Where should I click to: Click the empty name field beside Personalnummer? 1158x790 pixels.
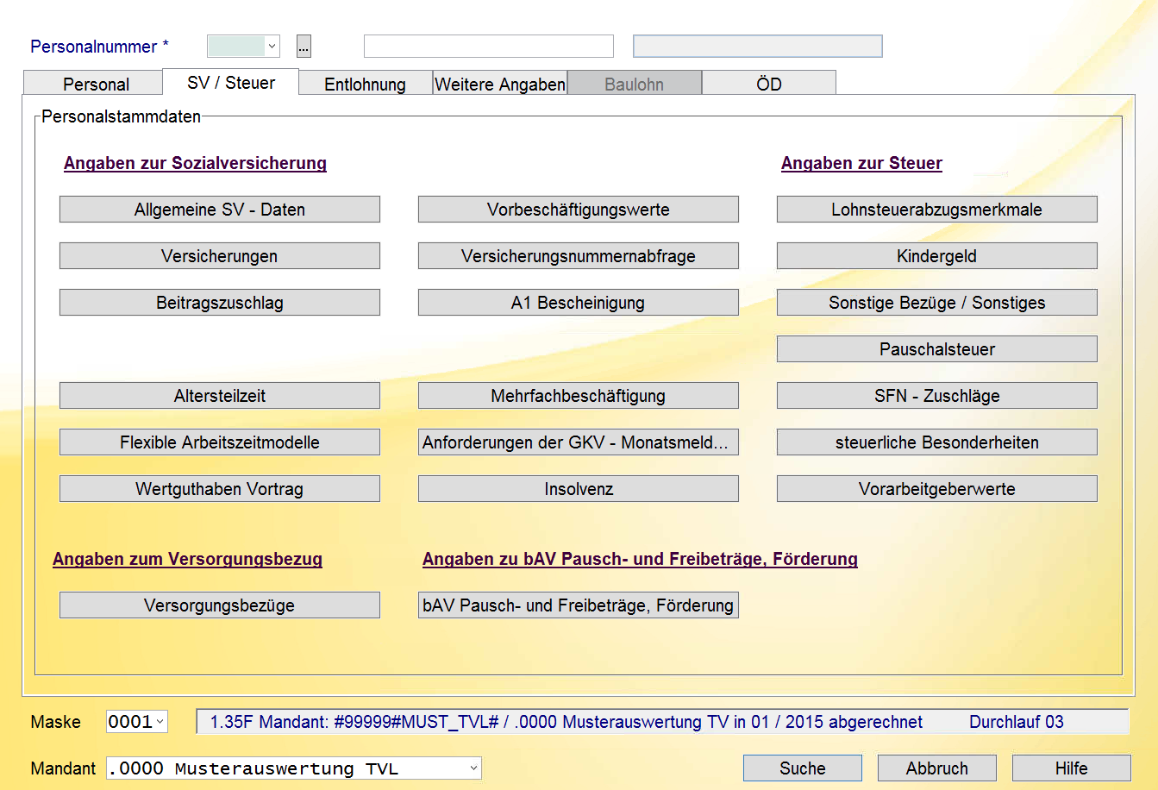tap(489, 46)
